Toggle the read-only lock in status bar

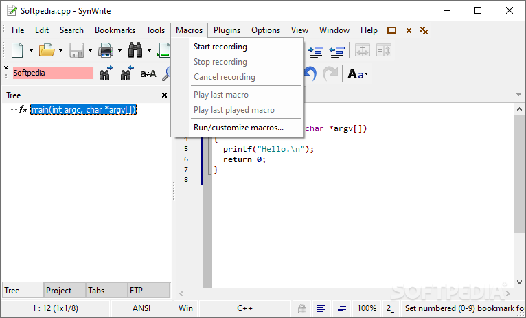click(x=302, y=308)
